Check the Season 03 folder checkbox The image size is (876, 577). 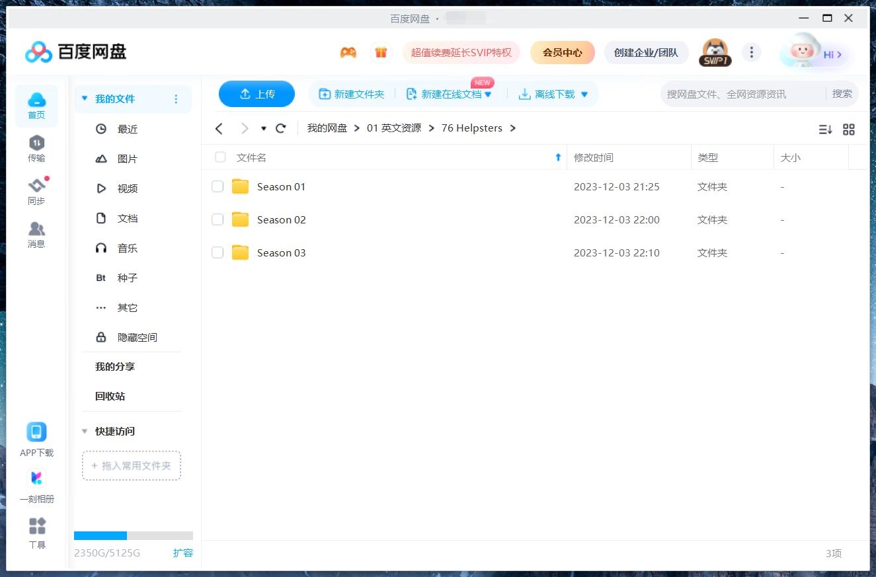point(218,252)
